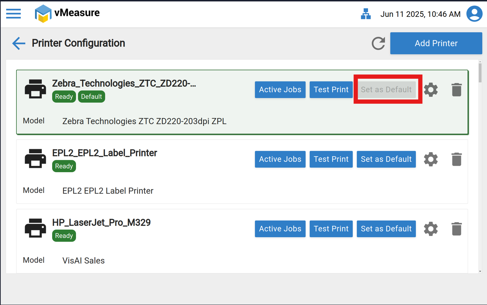Open the user profile avatar
Image resolution: width=487 pixels, height=305 pixels.
point(474,14)
